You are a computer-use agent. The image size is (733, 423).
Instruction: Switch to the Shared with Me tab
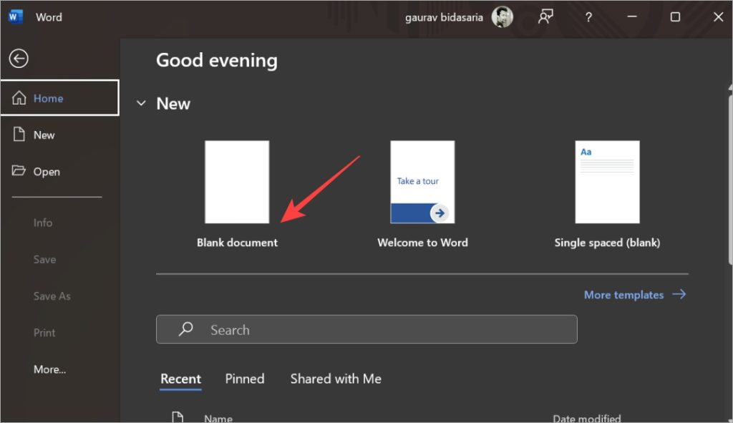336,379
